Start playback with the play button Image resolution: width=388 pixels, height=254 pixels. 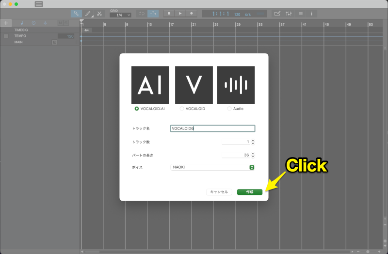click(180, 14)
